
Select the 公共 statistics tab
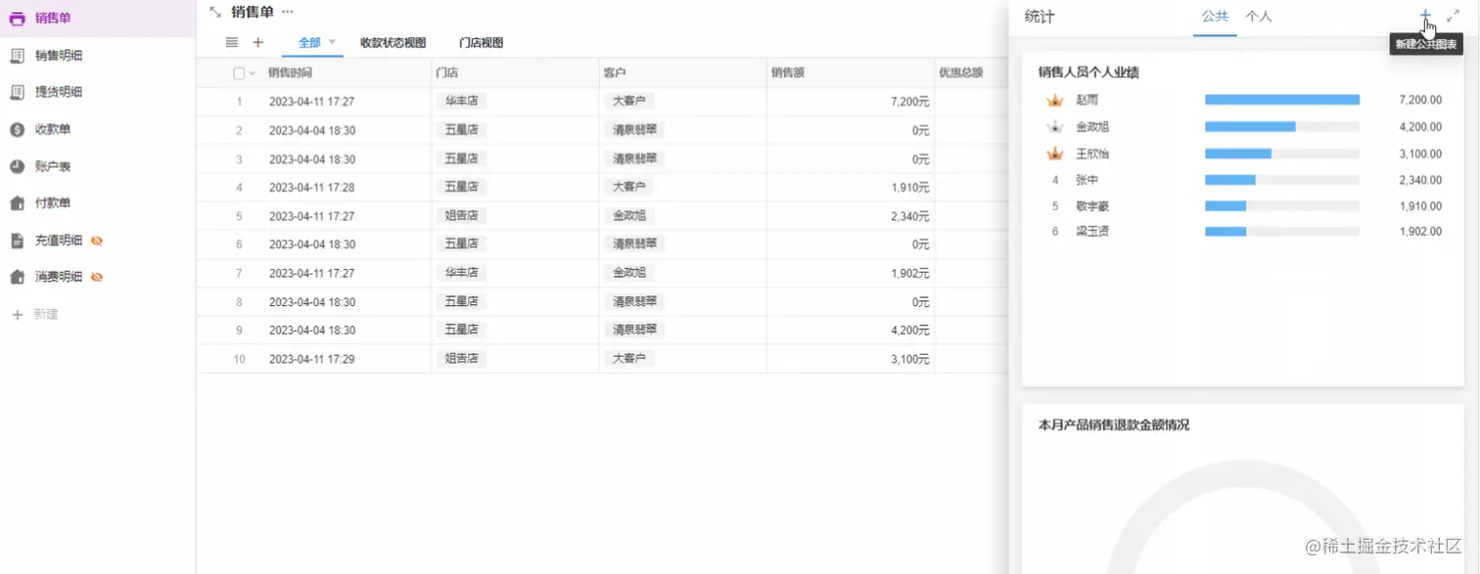[x=1215, y=17]
